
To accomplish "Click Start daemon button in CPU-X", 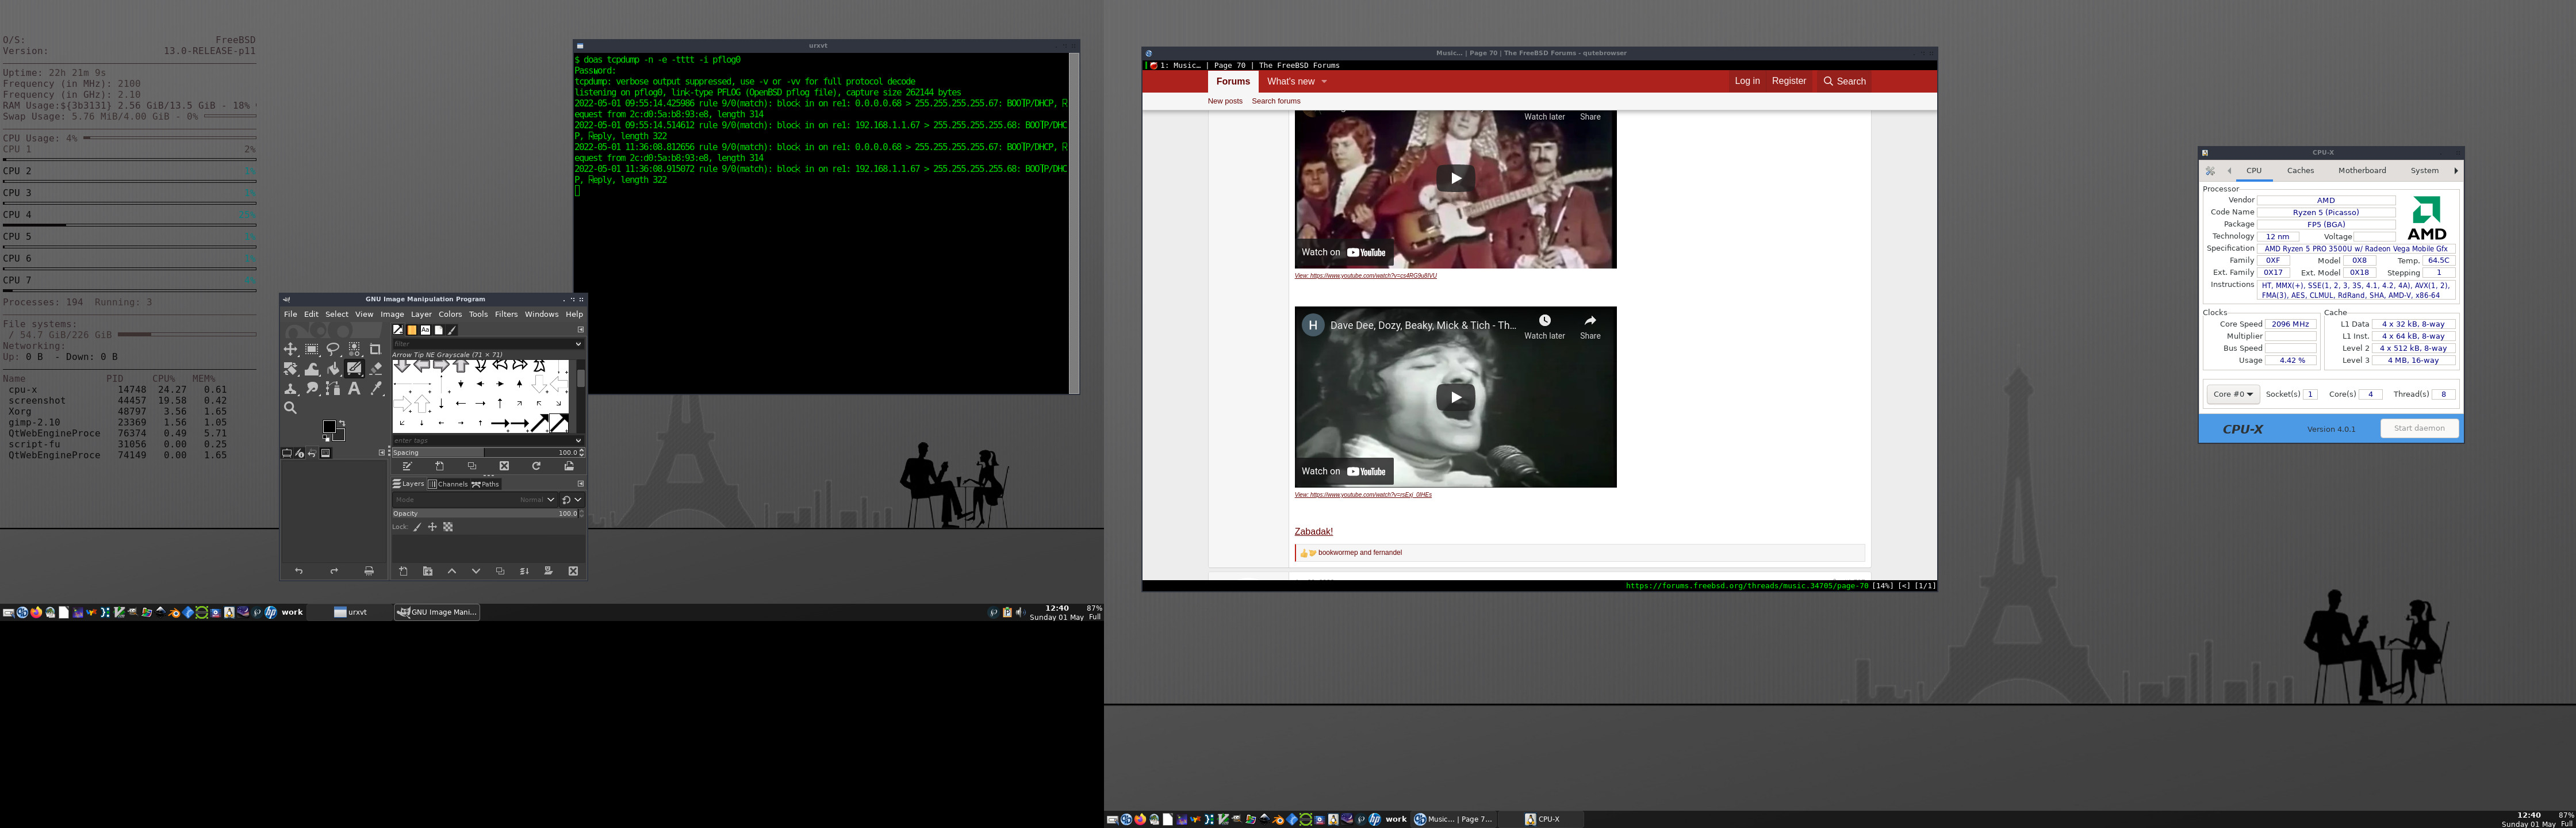I will tap(2419, 428).
